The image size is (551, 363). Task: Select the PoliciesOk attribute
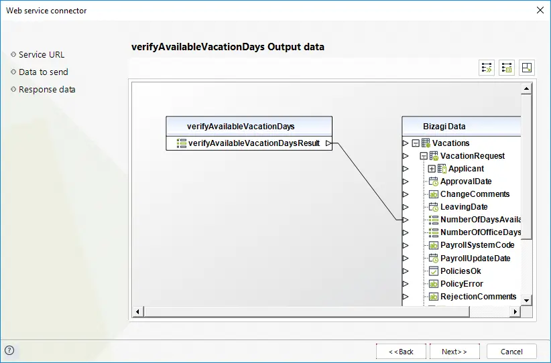(461, 271)
